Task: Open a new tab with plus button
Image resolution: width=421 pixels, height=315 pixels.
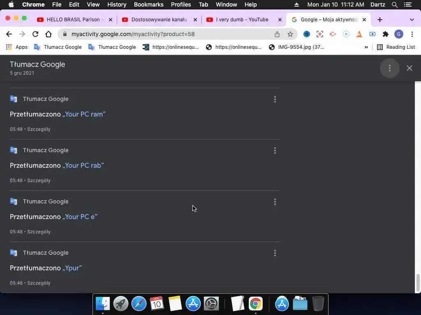Action: click(x=379, y=20)
